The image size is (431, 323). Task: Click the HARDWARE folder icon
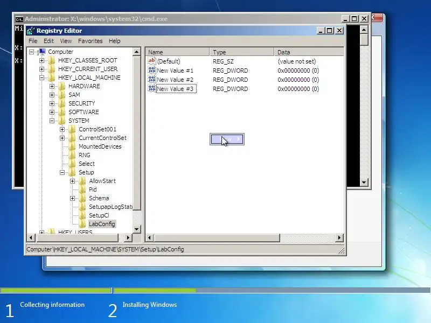[x=62, y=86]
